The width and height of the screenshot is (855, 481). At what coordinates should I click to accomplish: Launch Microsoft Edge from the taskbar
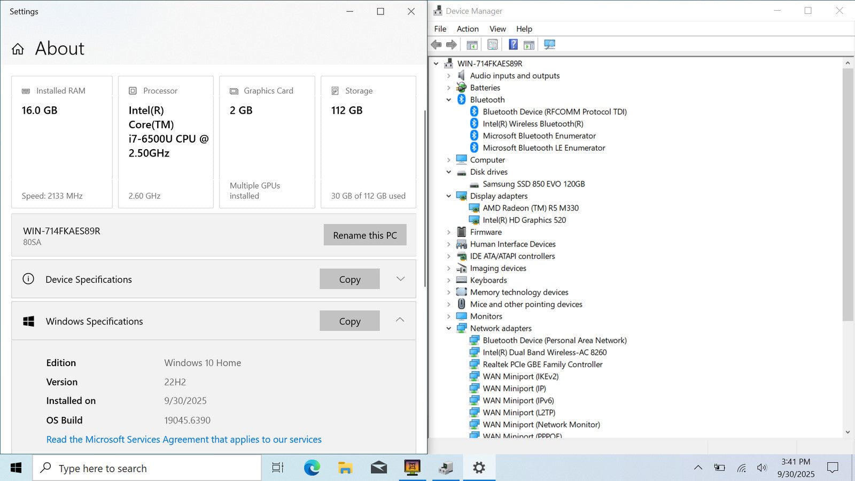[312, 468]
